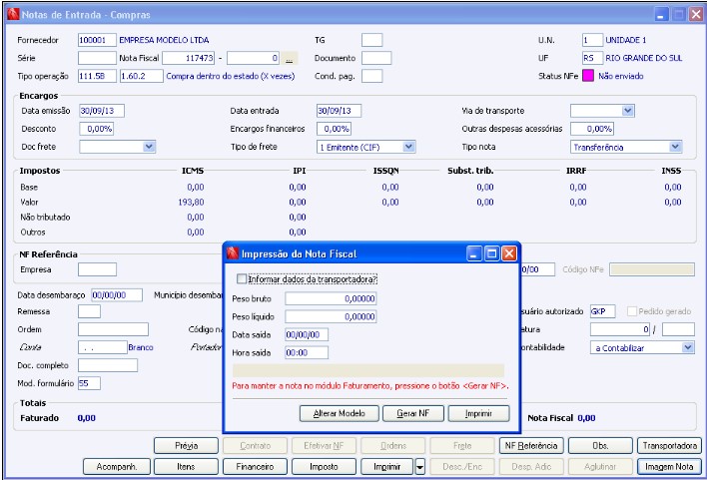Open the arrow next to Imprimir button
707x480 pixels.
pos(419,467)
